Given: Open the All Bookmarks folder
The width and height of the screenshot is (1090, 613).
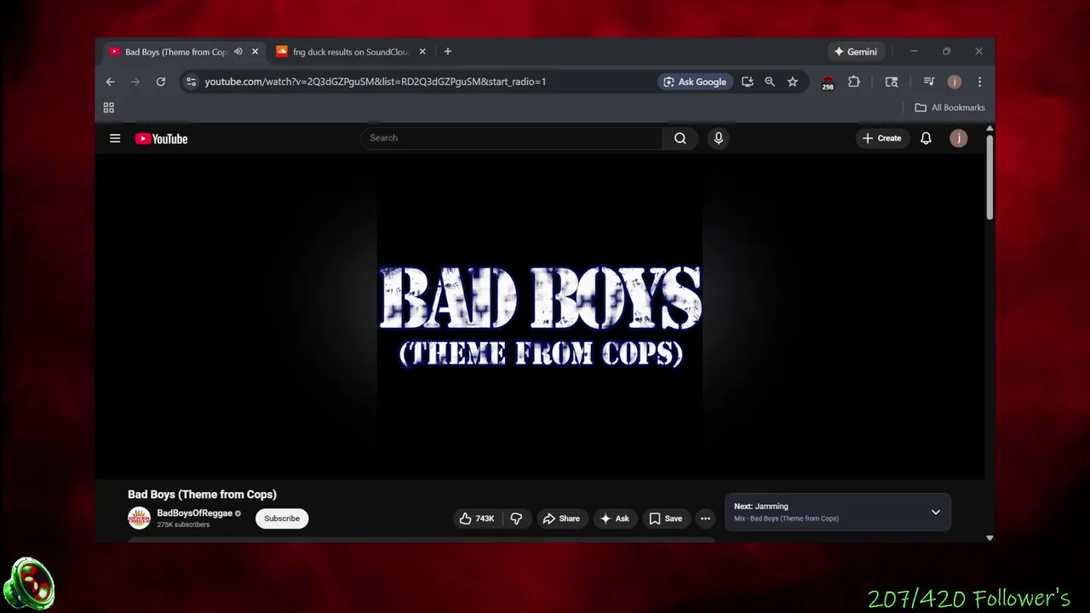Looking at the screenshot, I should [x=949, y=107].
